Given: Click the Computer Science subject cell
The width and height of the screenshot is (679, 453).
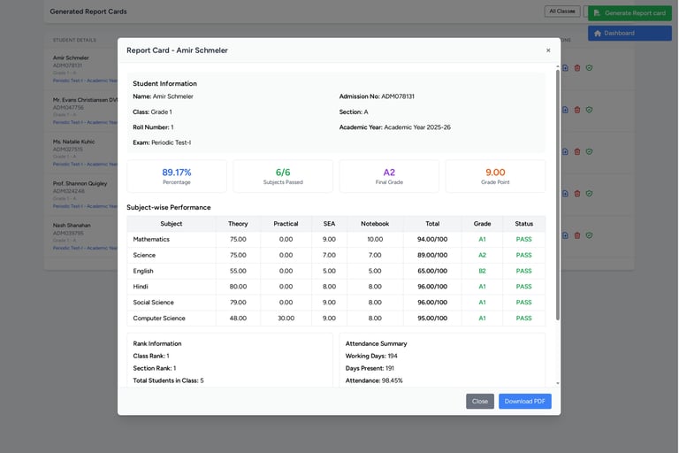Looking at the screenshot, I should [172, 319].
